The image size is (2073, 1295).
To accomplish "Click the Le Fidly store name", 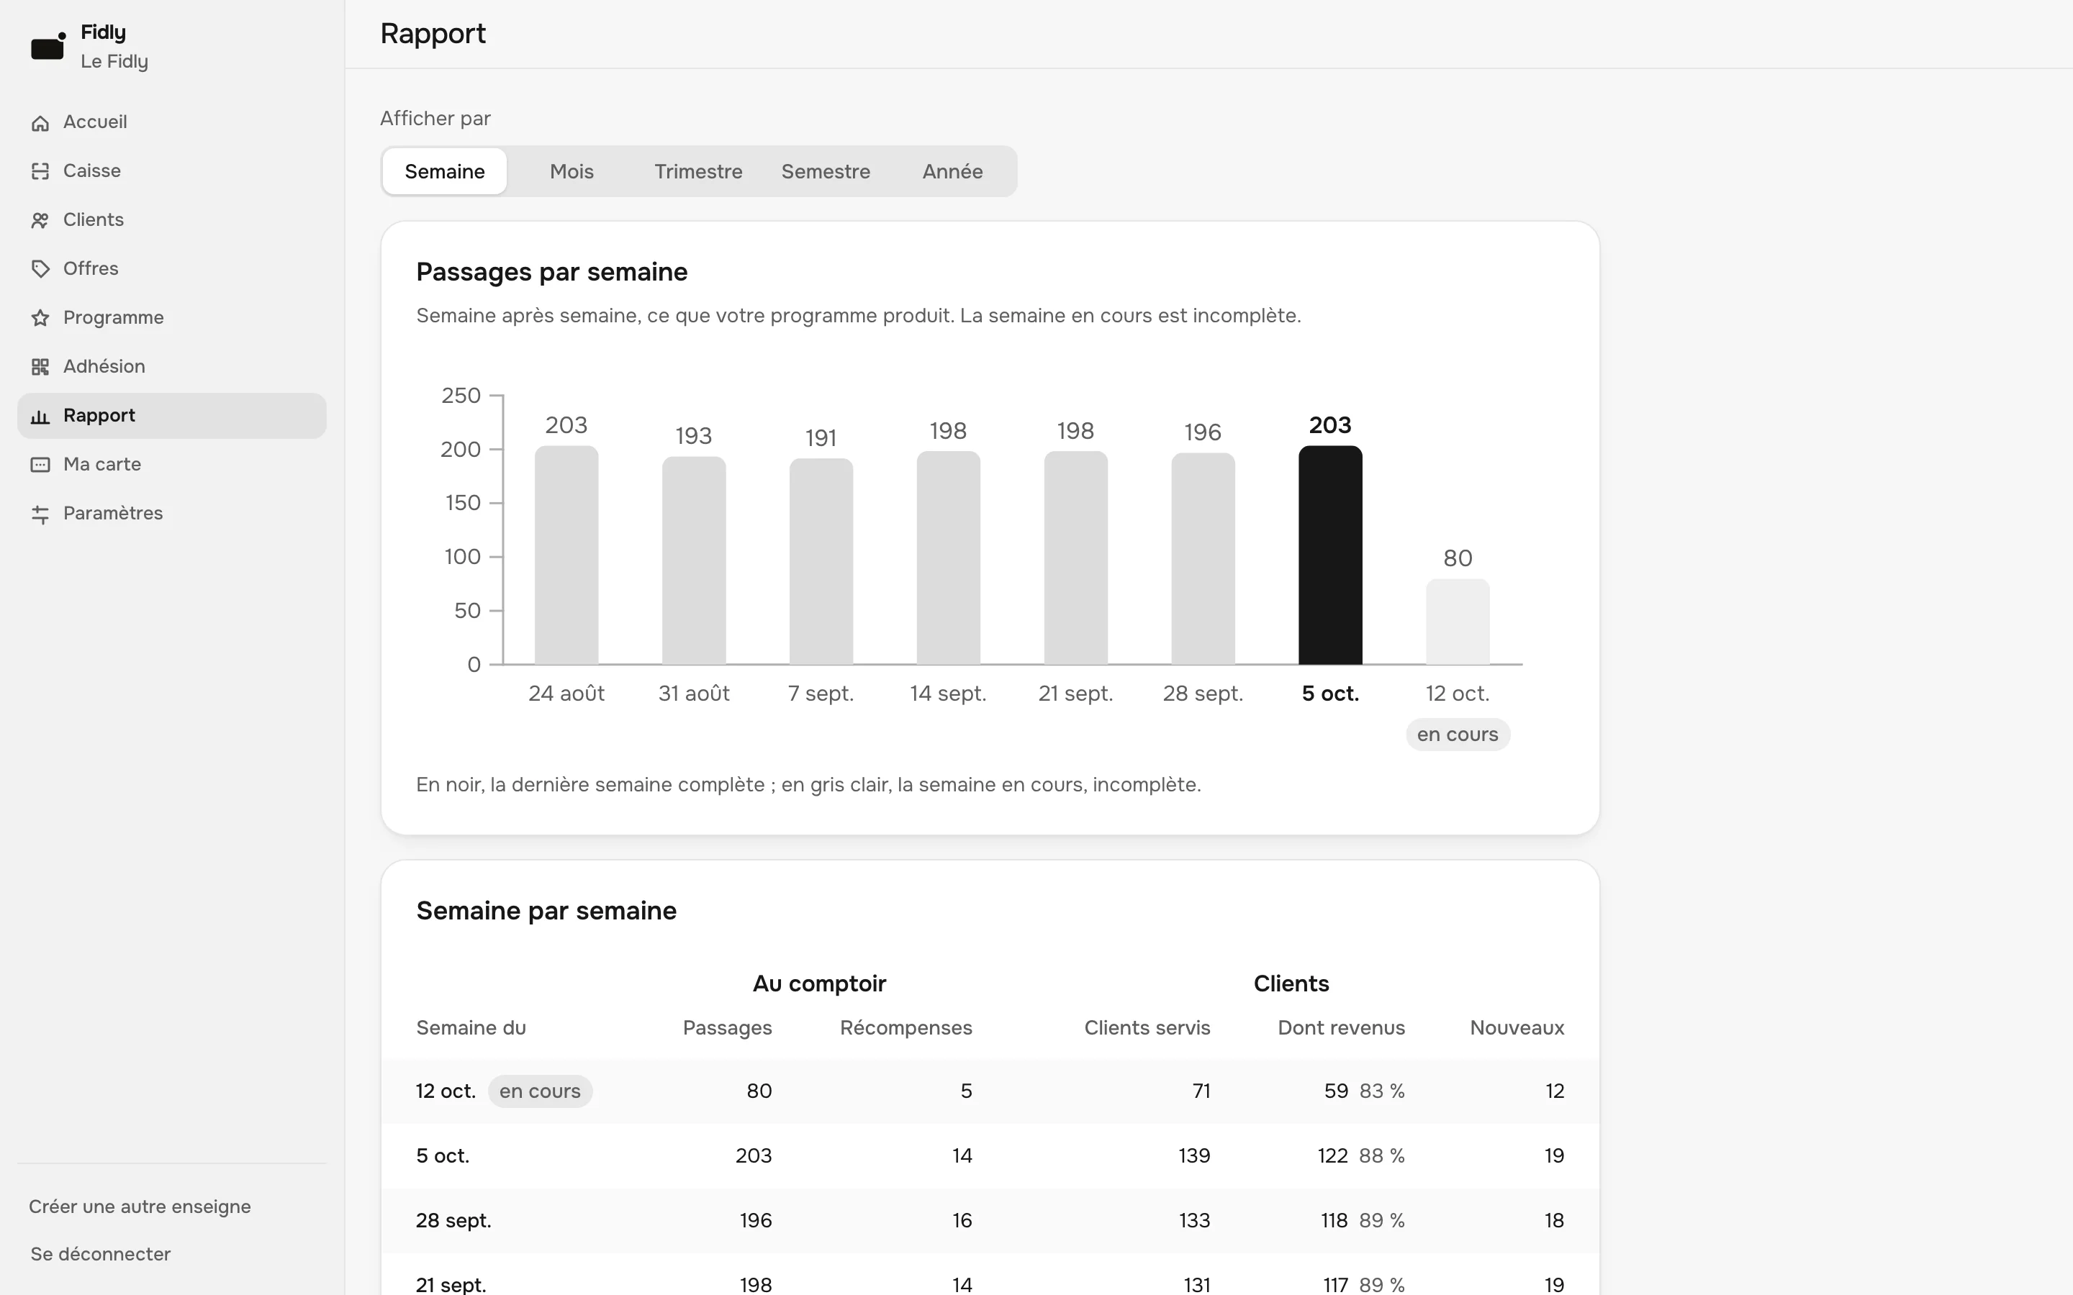I will [x=114, y=62].
